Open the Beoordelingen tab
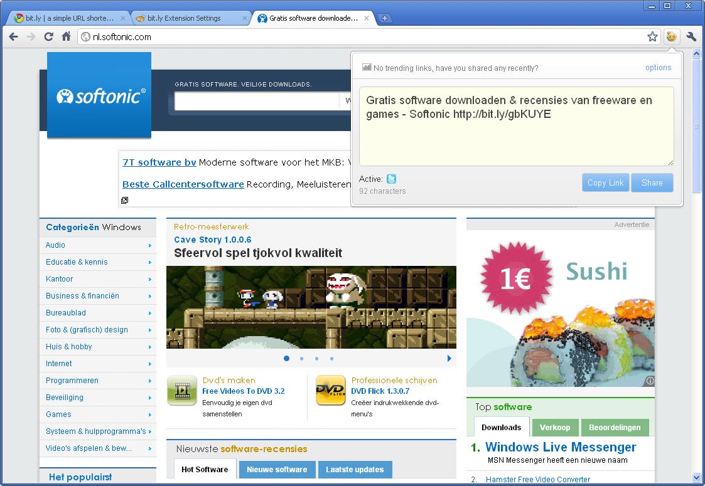 (x=615, y=427)
